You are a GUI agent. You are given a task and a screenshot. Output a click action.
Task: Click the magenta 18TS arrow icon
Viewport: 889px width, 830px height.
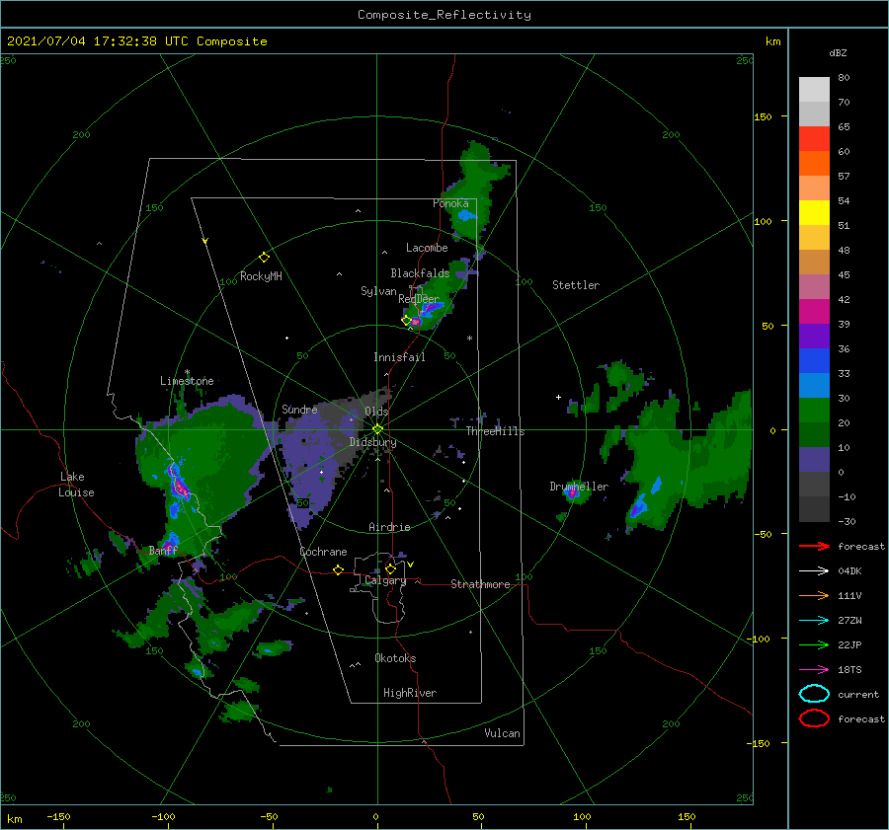(814, 670)
